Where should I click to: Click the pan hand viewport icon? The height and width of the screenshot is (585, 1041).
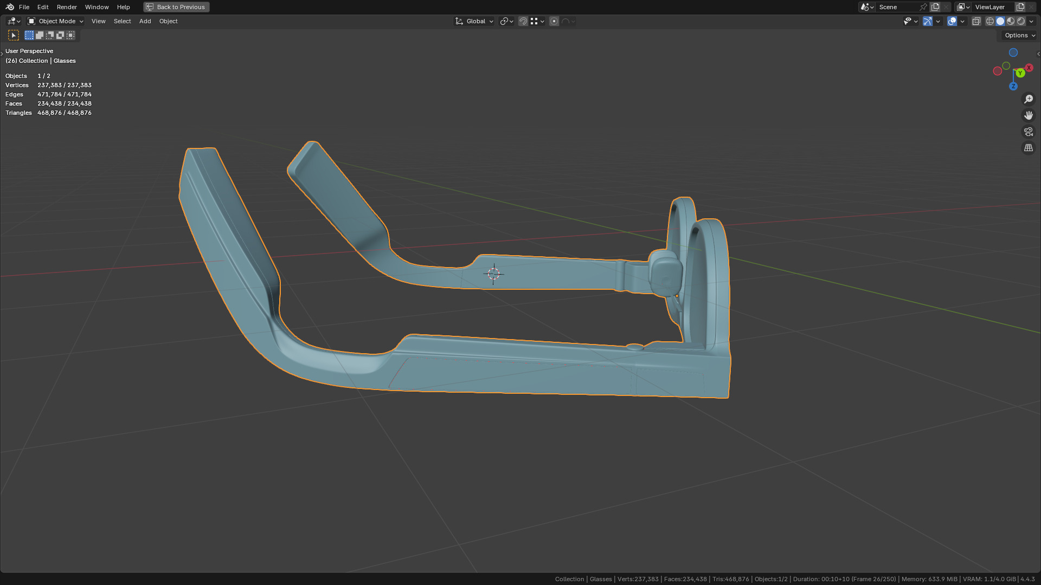[x=1028, y=115]
